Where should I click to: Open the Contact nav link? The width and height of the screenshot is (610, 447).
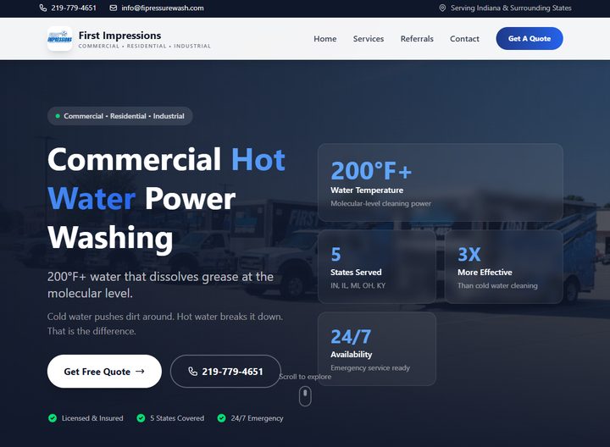[x=464, y=38]
